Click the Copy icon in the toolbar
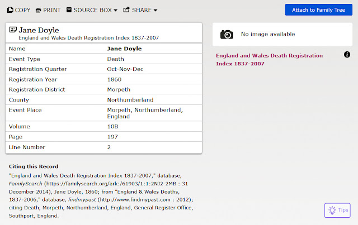Screen dimensions: 358x225 [10, 10]
